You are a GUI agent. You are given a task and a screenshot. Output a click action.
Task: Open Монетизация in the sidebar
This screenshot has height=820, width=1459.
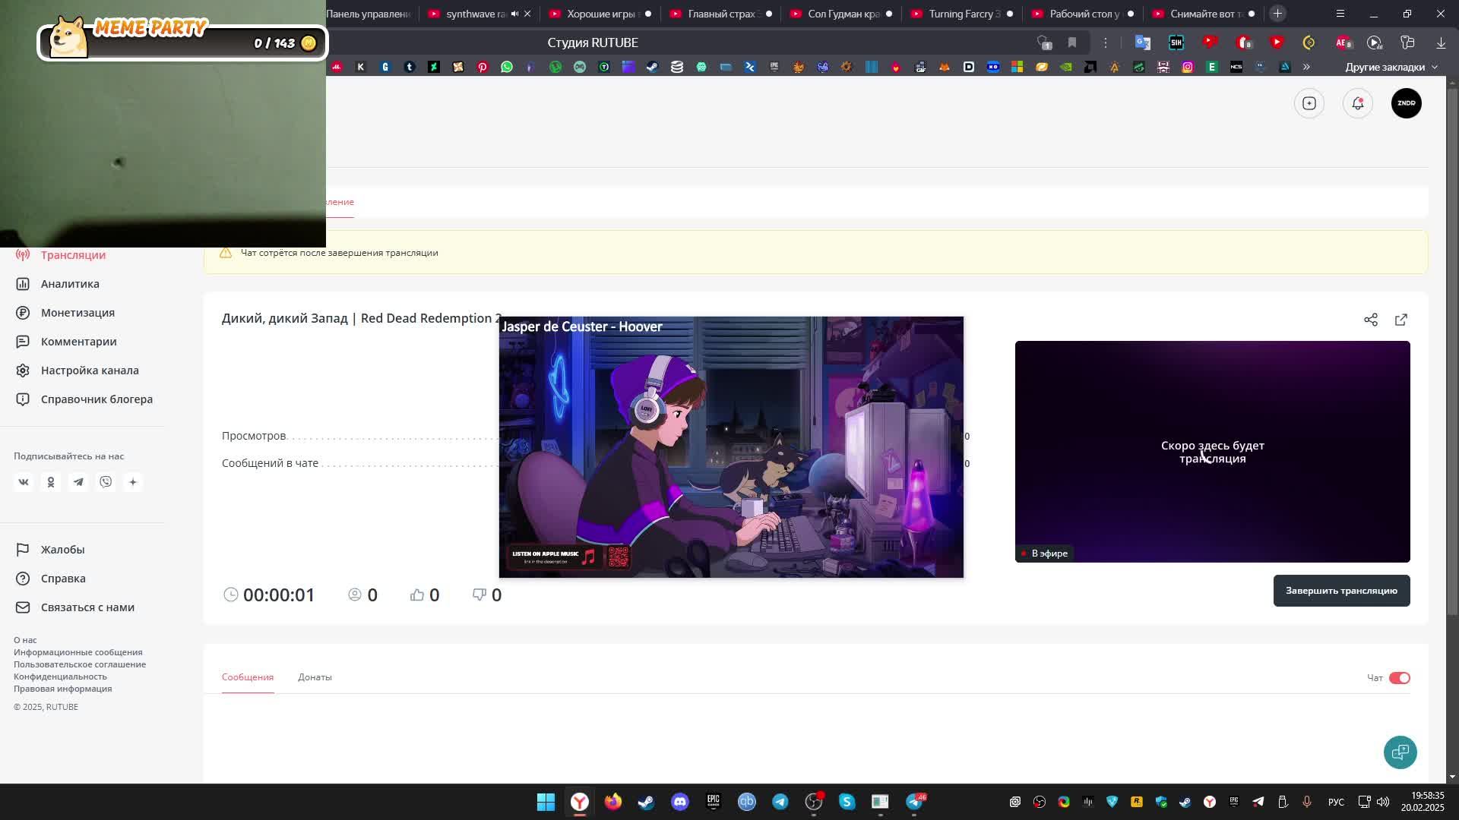(x=78, y=313)
